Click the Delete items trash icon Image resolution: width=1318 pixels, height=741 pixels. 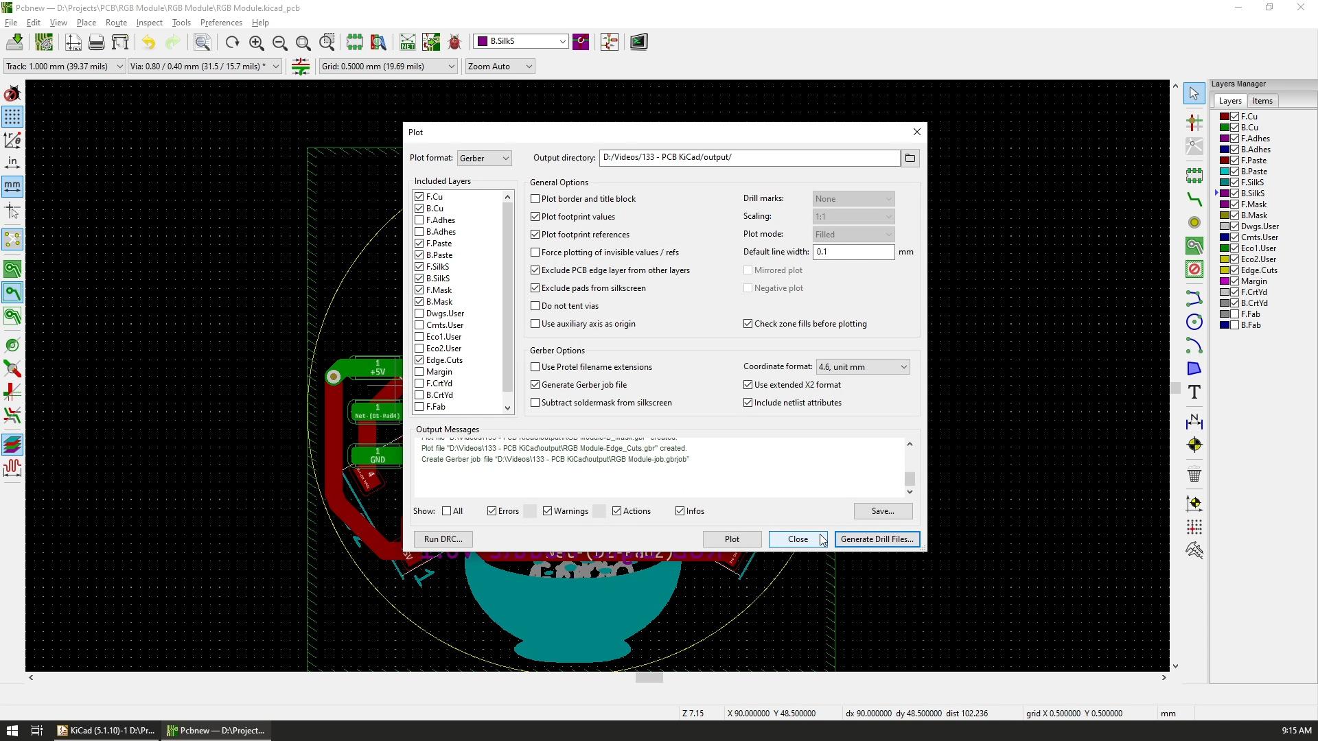(x=1194, y=475)
